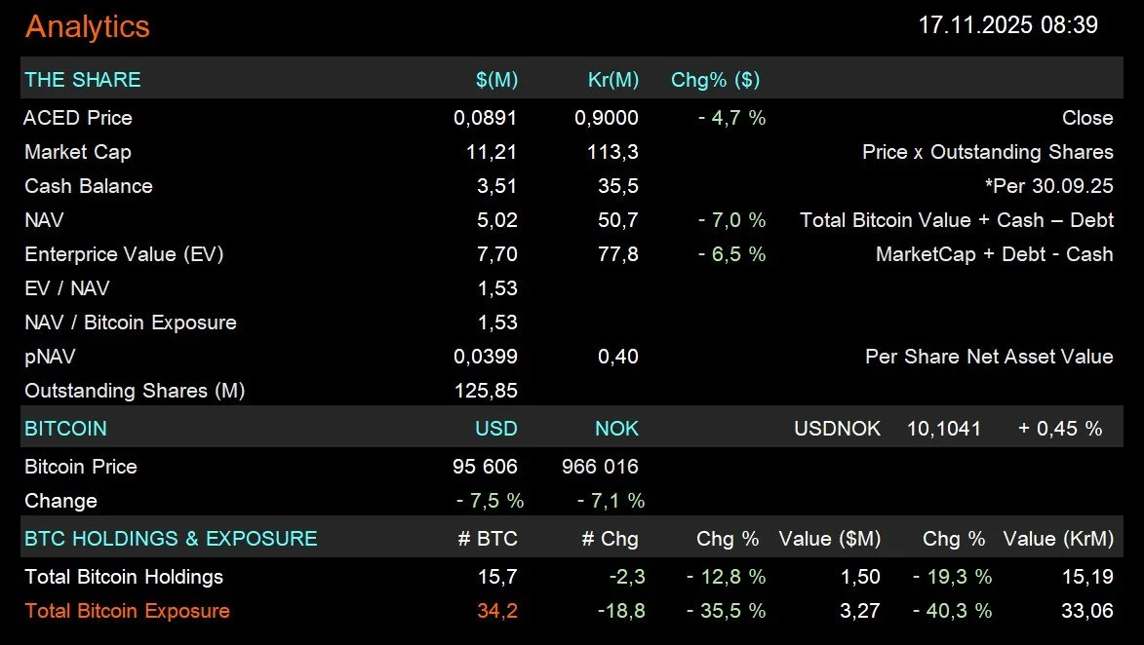The width and height of the screenshot is (1144, 645).
Task: Select the Bitcoin Price row label
Action: tap(81, 467)
